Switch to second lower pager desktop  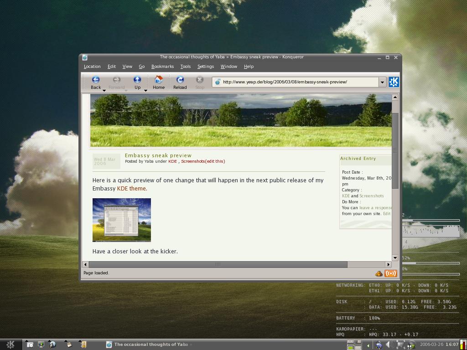[x=358, y=347]
